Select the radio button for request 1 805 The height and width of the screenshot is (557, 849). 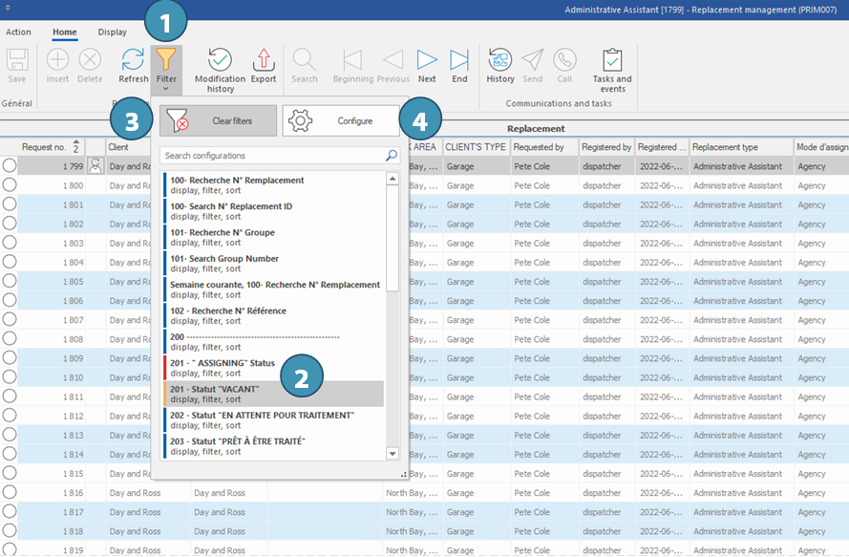pyautogui.click(x=10, y=281)
